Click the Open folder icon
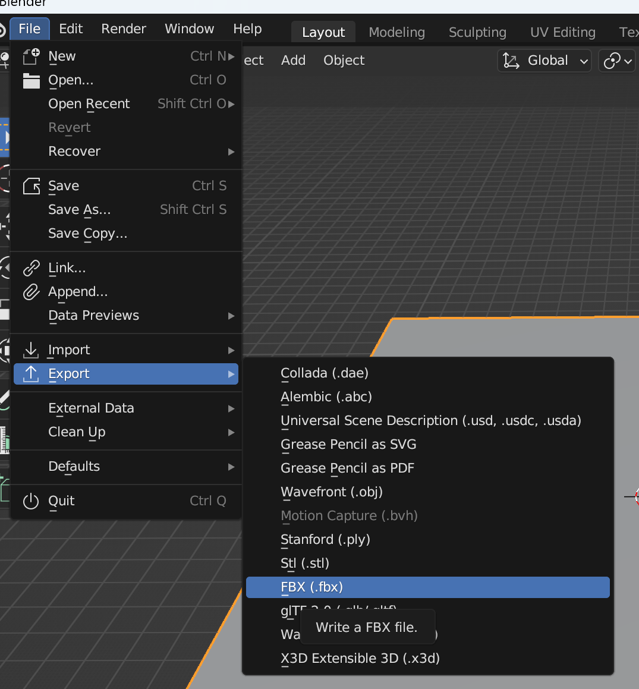This screenshot has width=639, height=689. click(x=31, y=80)
